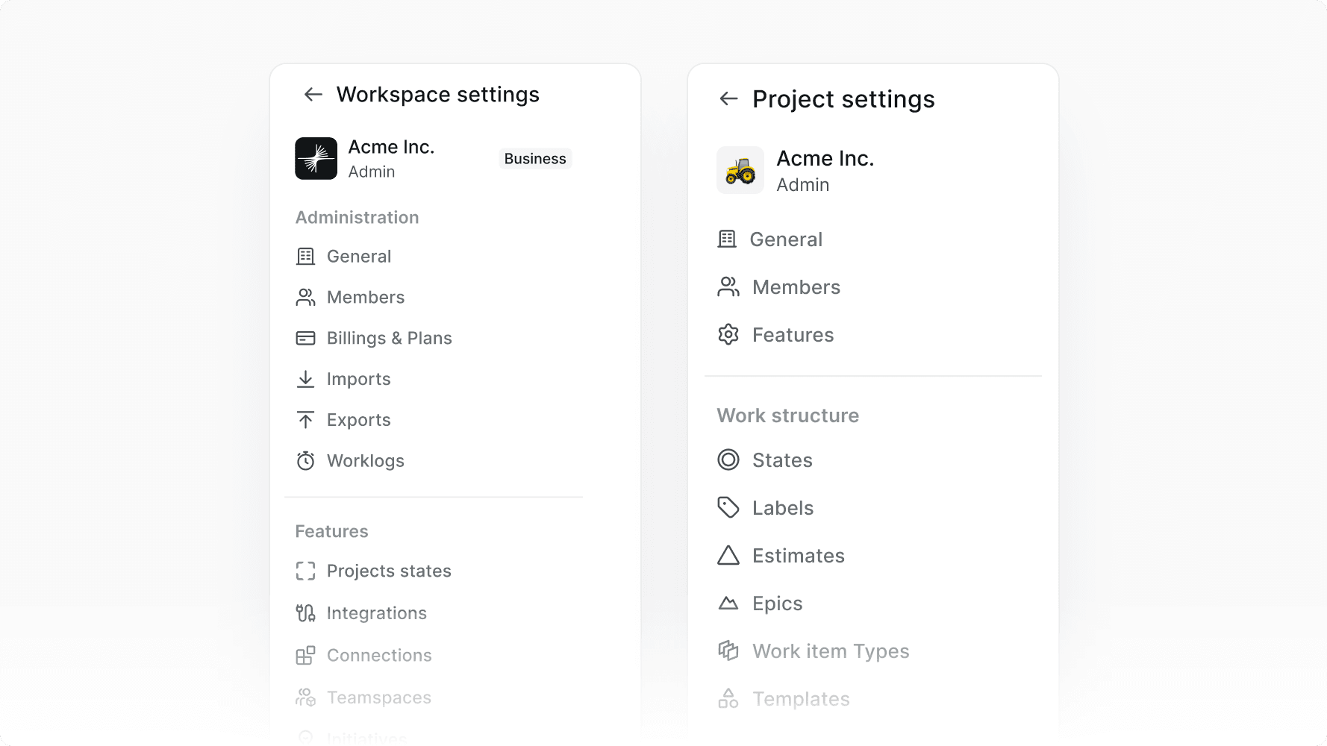Click the Members icon under Administration

pos(305,297)
